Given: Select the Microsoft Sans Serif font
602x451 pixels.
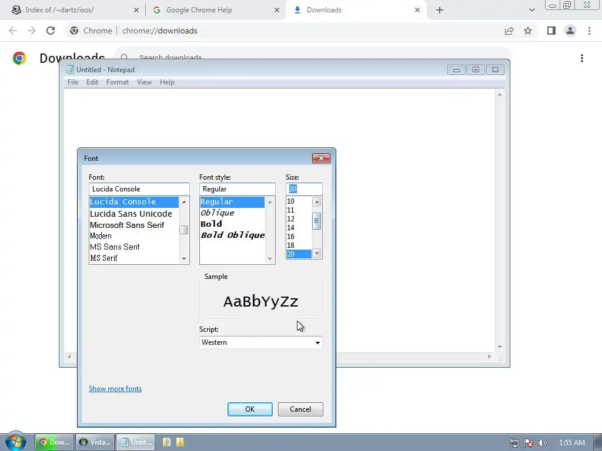Looking at the screenshot, I should point(134,225).
